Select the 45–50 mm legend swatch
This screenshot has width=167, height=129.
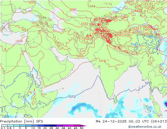77,126
